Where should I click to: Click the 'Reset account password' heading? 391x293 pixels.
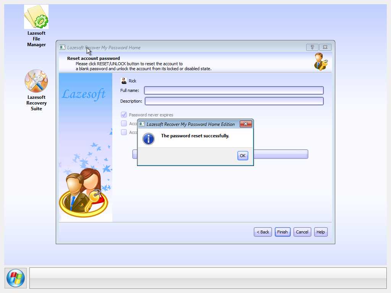[x=94, y=58]
